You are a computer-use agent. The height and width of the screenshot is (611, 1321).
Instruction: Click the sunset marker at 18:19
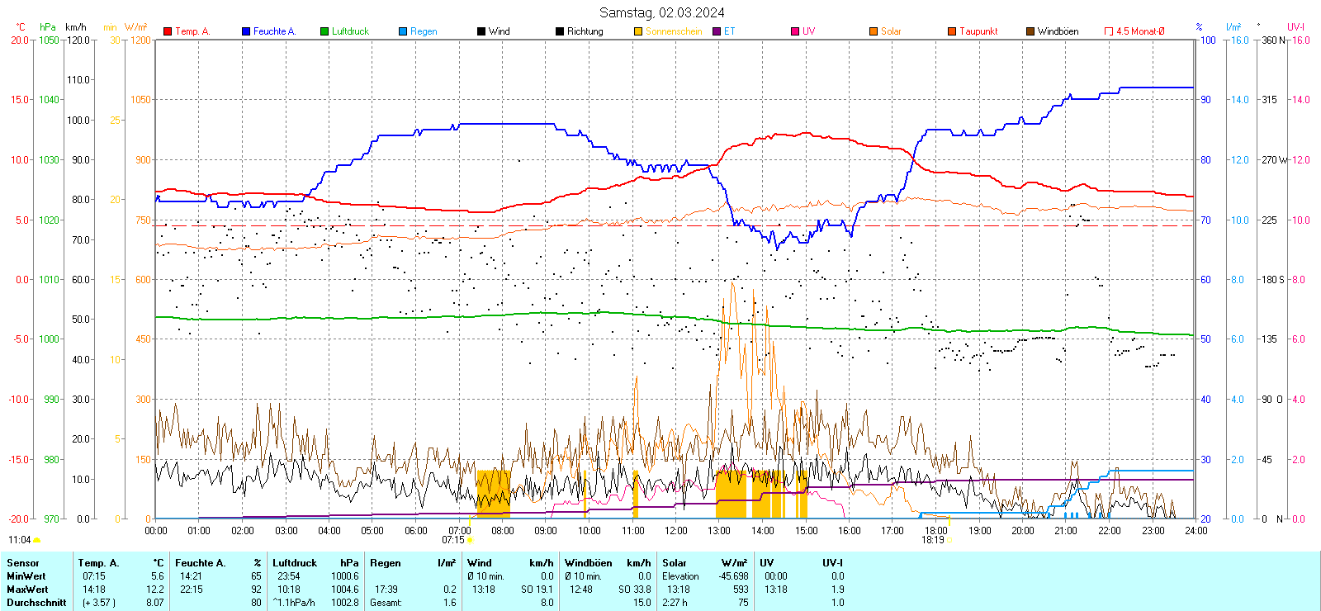click(949, 540)
